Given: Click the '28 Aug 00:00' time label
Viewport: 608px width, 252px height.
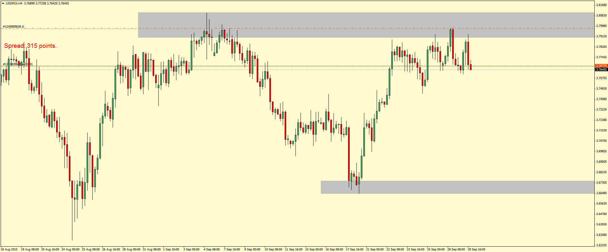Looking at the screenshot, I should [x=131, y=249].
